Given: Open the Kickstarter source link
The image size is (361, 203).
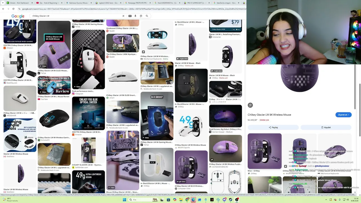Looking at the screenshot, I should (217, 37).
